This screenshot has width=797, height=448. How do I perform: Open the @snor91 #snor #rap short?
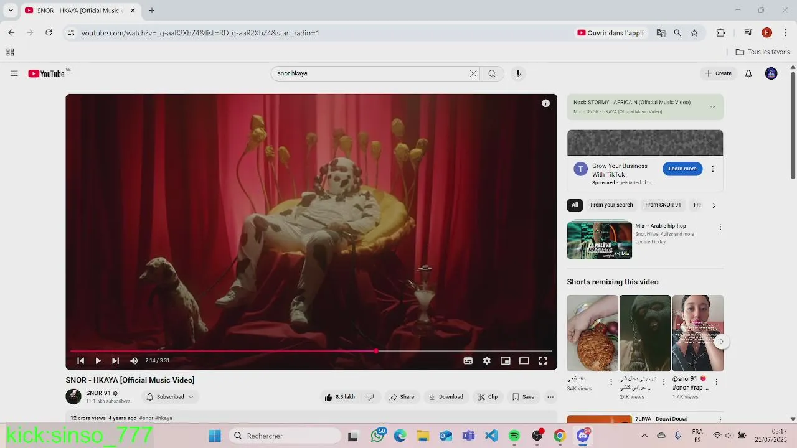(x=698, y=333)
